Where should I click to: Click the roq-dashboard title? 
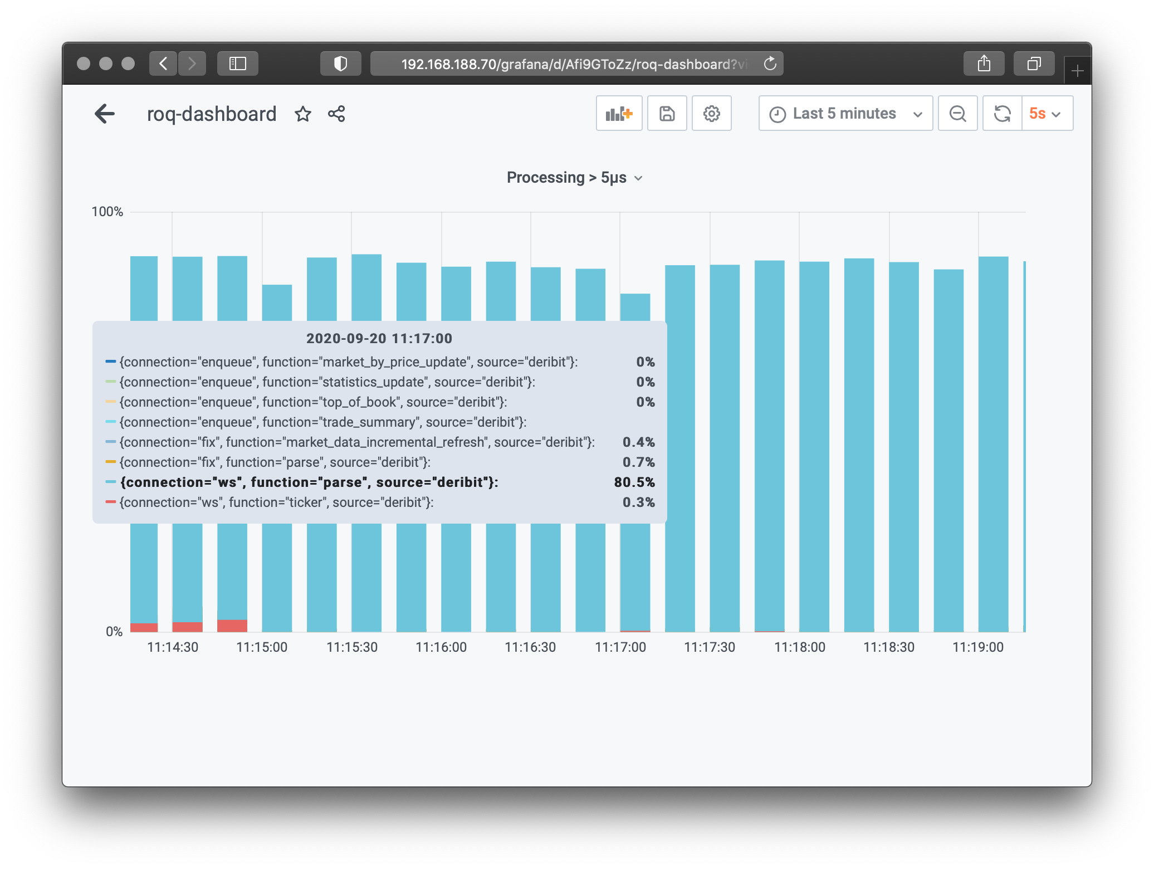pyautogui.click(x=212, y=114)
